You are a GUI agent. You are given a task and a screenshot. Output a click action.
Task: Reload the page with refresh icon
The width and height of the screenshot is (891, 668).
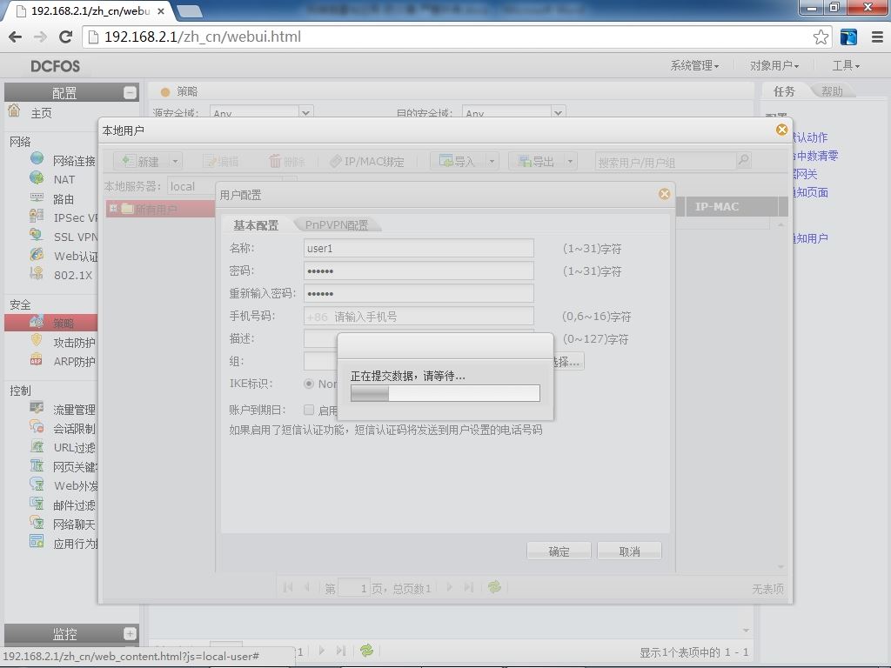point(66,37)
